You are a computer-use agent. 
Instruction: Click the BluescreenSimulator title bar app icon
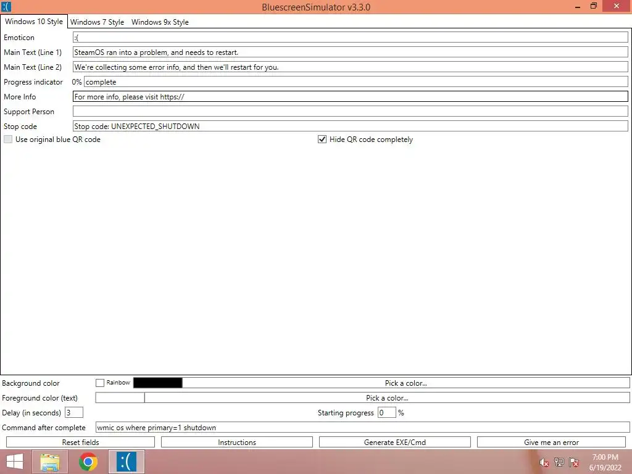pos(6,7)
